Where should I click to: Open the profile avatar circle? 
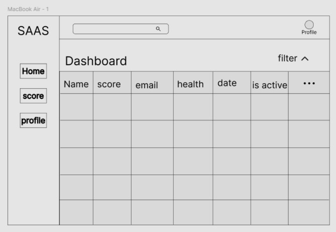coord(309,25)
